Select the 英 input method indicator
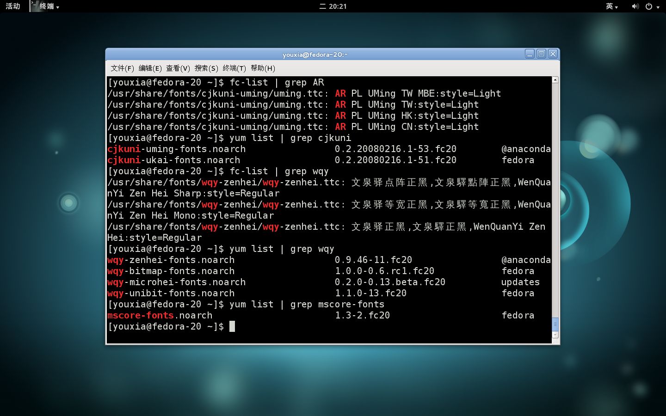This screenshot has height=416, width=666. (610, 6)
